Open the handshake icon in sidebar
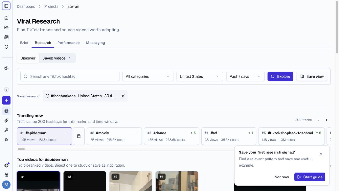 (6, 68)
